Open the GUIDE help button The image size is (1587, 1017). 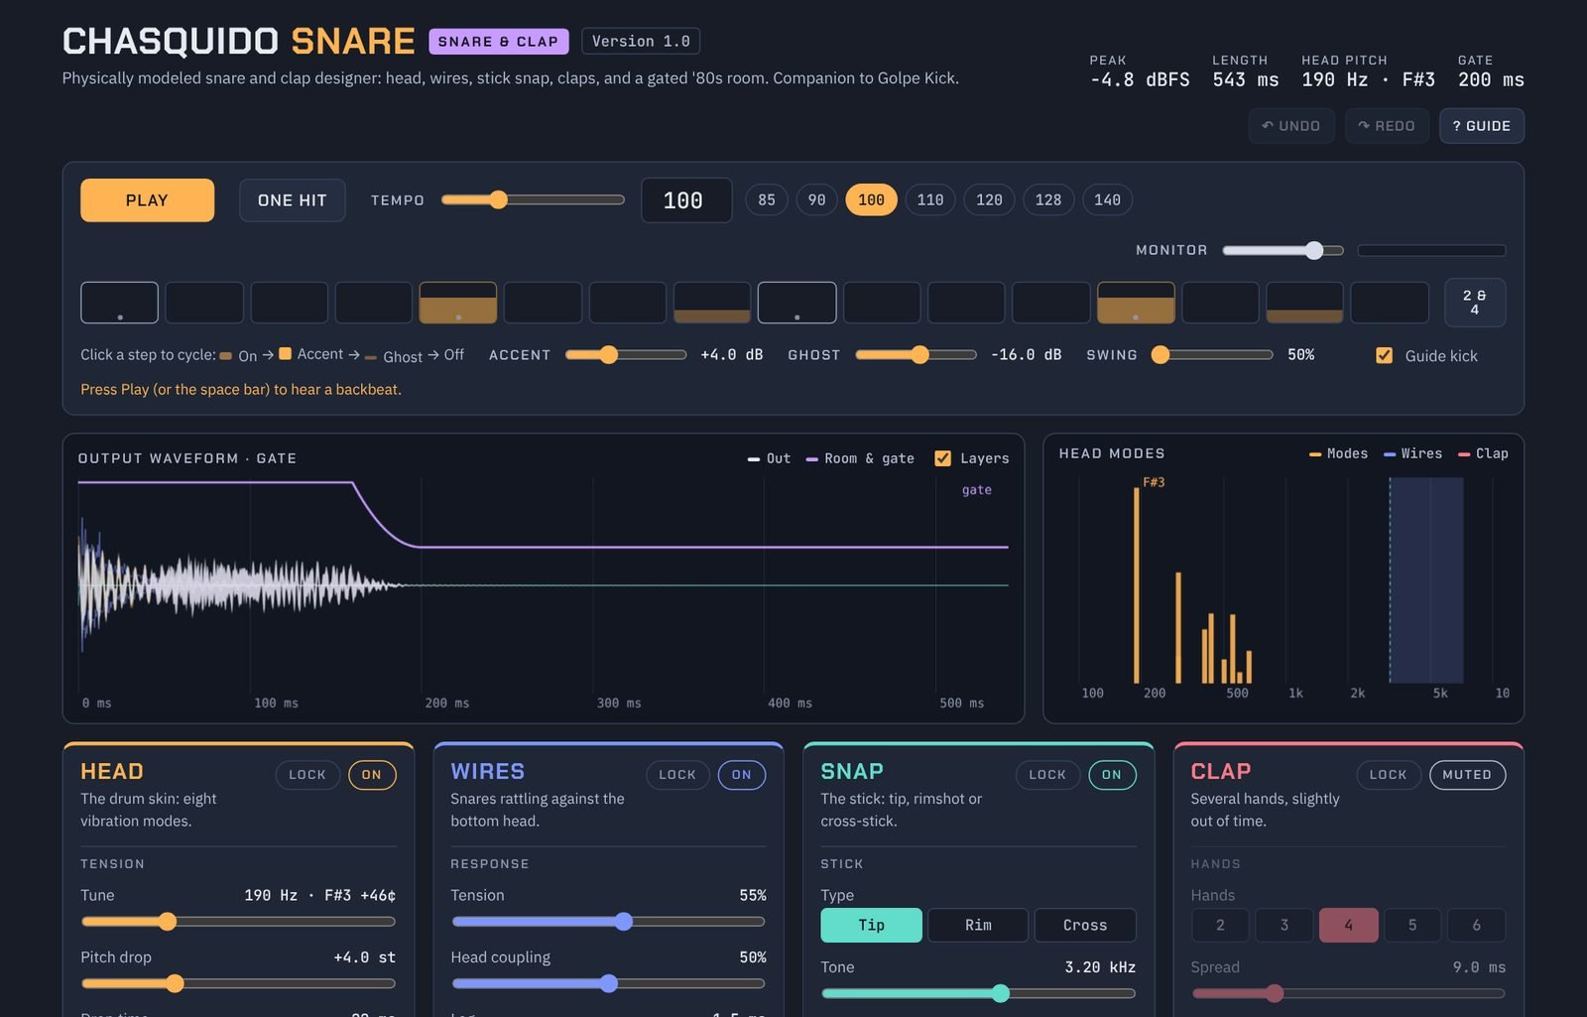point(1481,126)
